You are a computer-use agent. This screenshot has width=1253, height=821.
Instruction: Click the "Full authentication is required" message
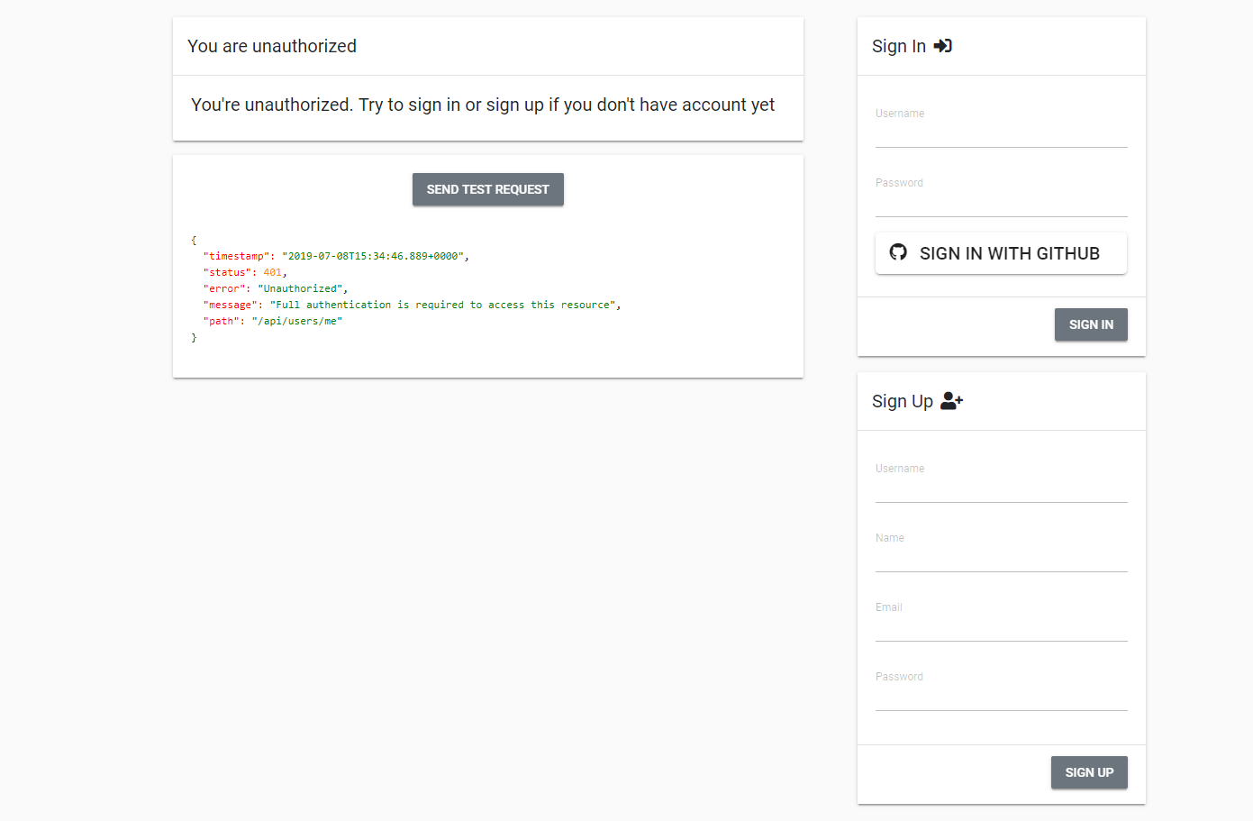tap(445, 305)
